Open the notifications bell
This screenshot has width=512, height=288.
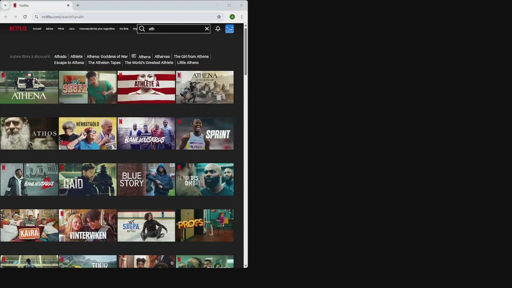[x=218, y=29]
